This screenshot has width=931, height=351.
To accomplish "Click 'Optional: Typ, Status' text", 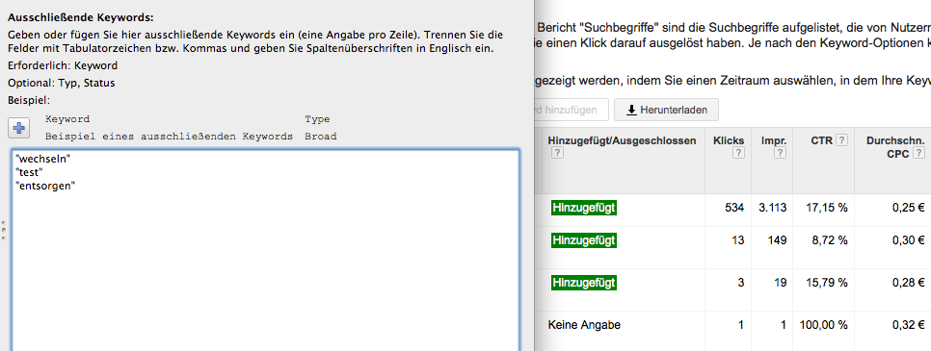I will click(x=62, y=83).
